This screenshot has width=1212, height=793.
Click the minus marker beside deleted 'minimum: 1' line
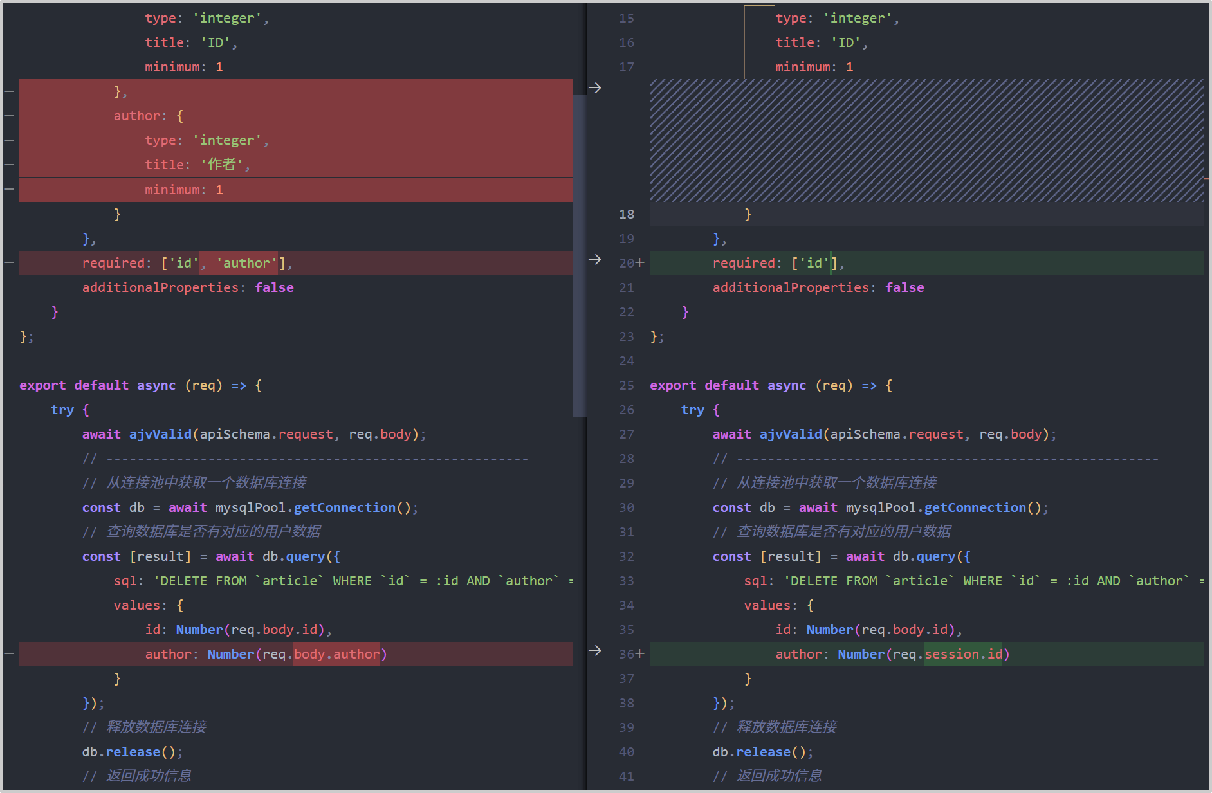coord(9,189)
